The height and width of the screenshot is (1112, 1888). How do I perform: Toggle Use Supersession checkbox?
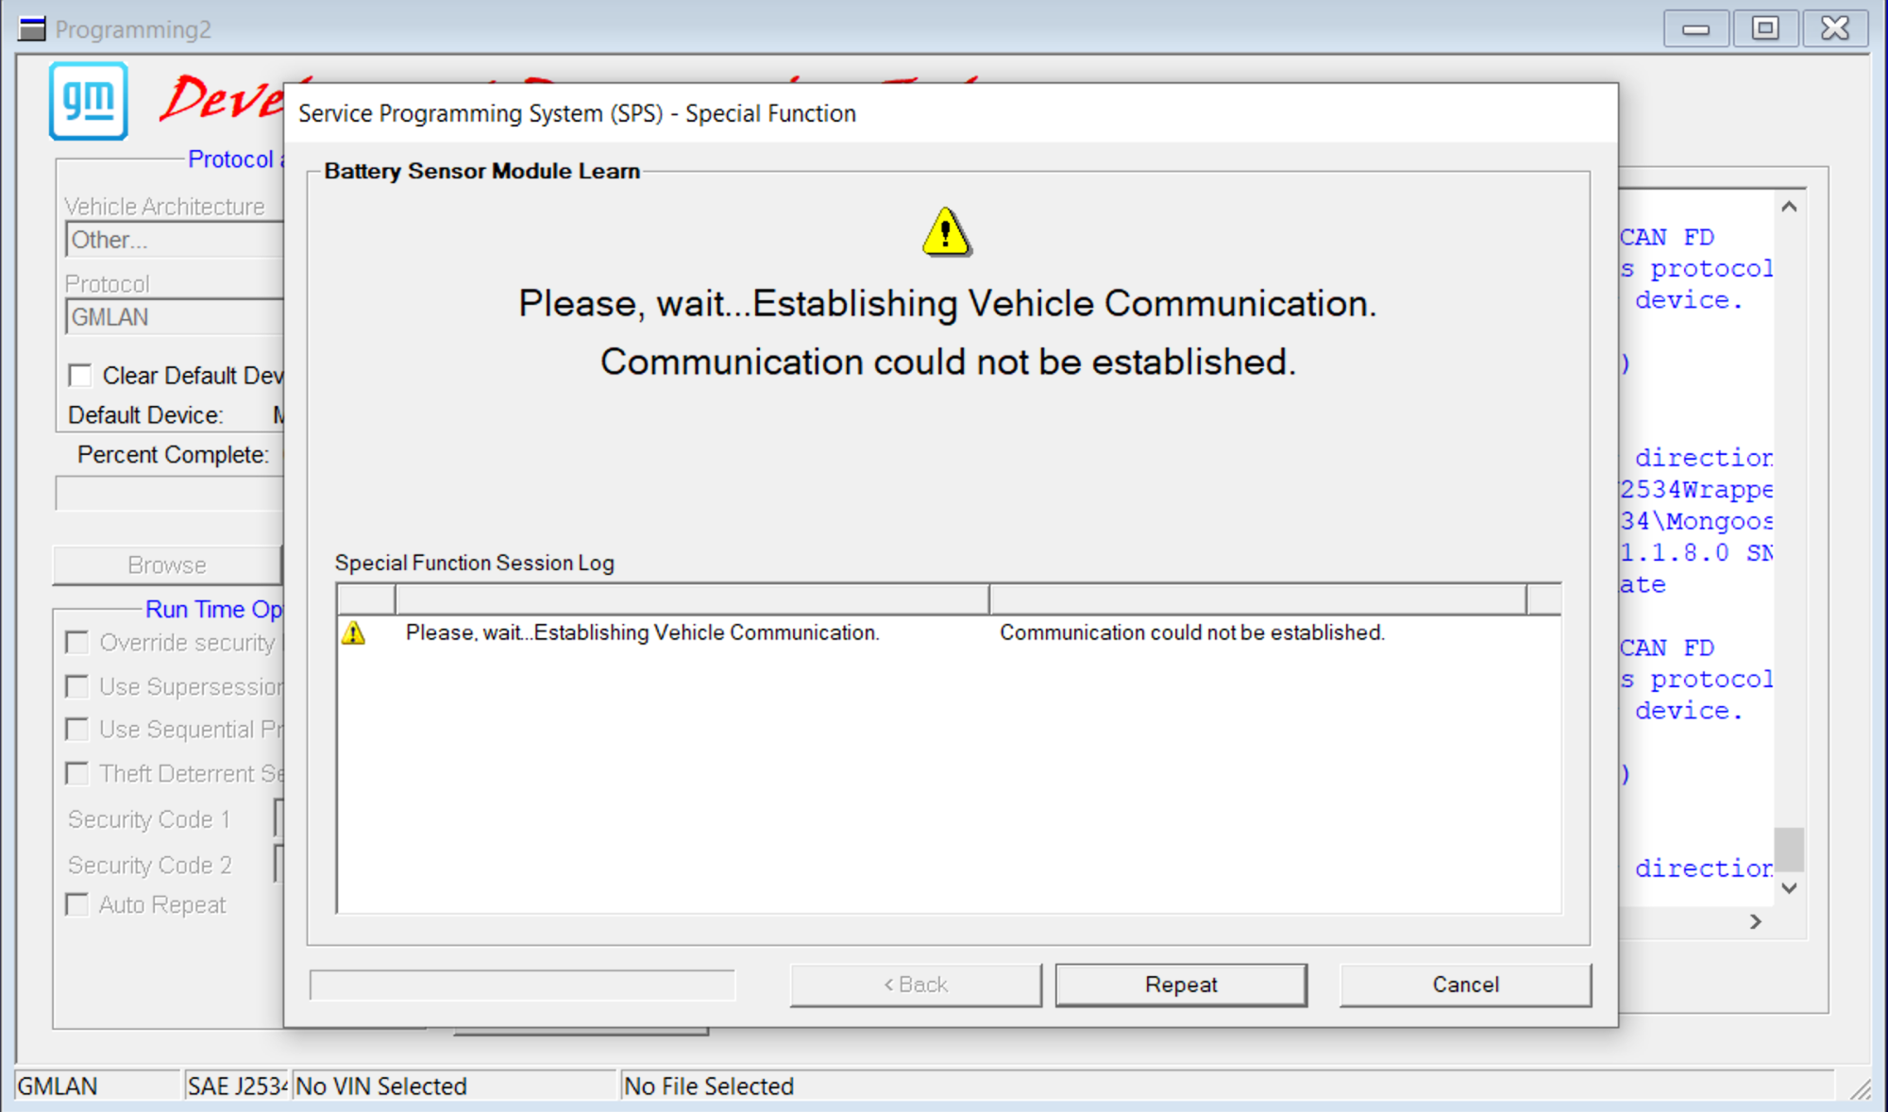point(77,686)
